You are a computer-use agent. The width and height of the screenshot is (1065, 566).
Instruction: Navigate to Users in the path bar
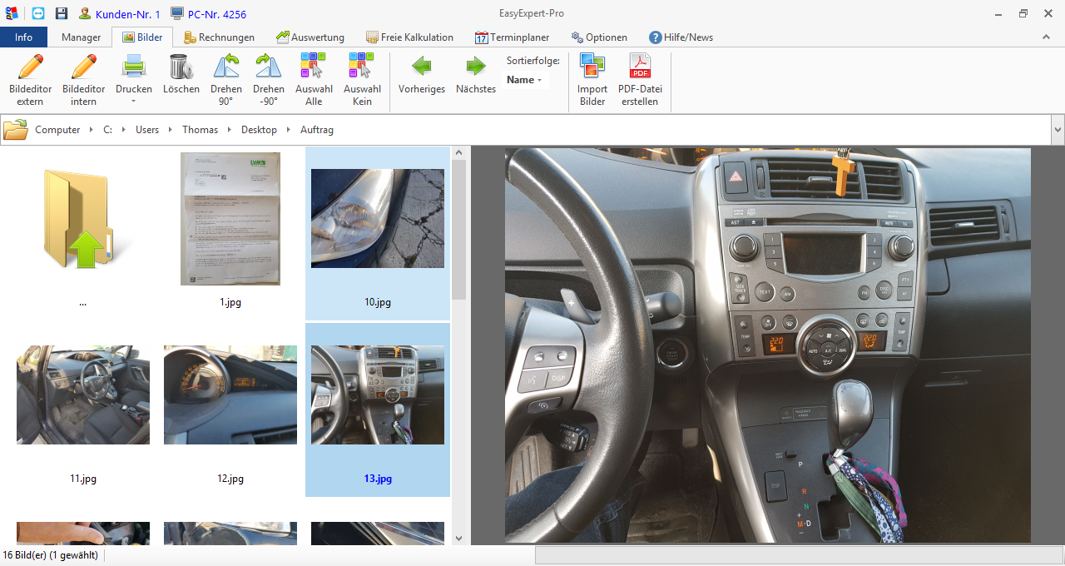coord(147,130)
